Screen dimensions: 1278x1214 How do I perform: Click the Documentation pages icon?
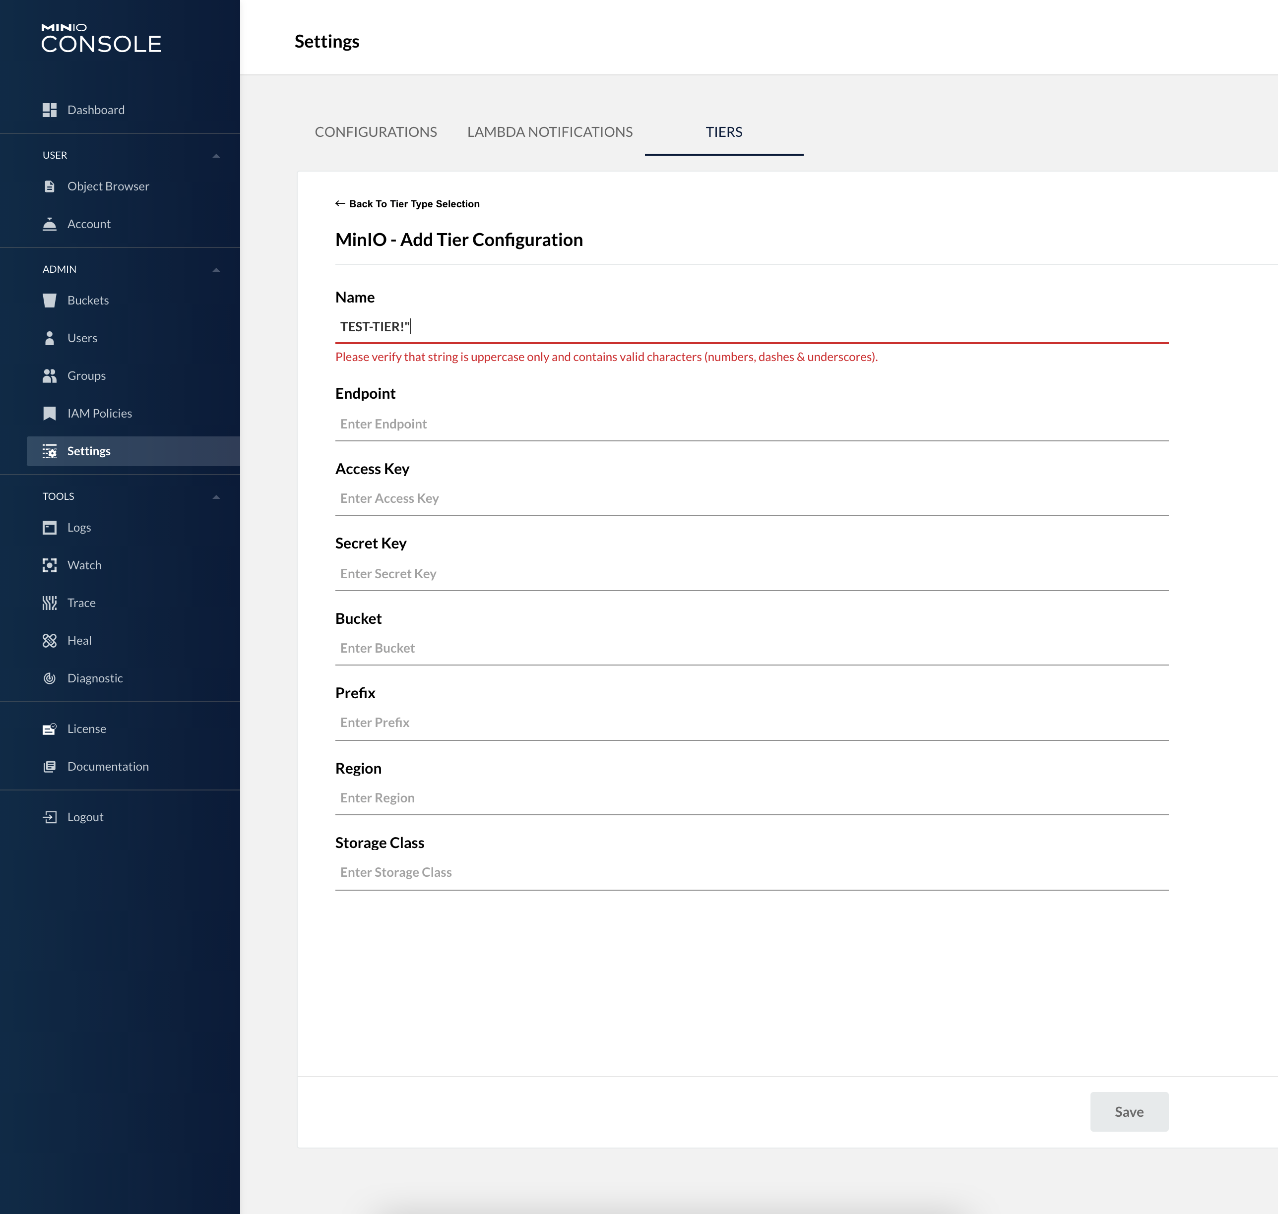(x=50, y=767)
